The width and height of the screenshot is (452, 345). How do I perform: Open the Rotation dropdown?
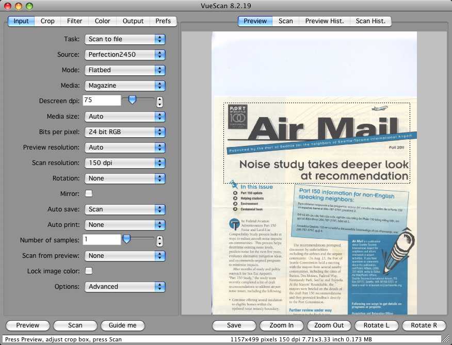[x=125, y=178]
